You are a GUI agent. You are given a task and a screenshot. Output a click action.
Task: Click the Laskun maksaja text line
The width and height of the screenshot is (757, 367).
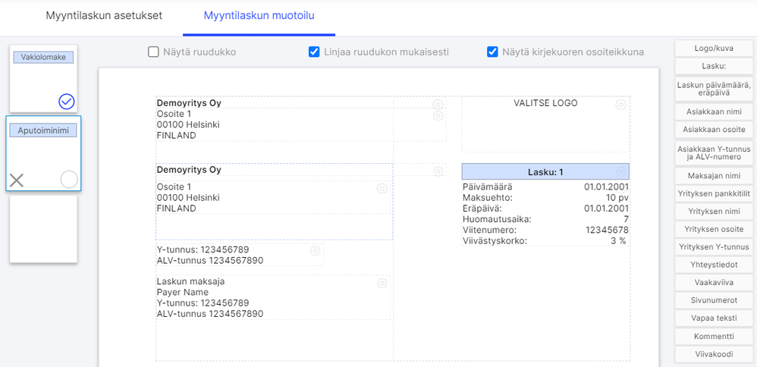[x=190, y=281]
